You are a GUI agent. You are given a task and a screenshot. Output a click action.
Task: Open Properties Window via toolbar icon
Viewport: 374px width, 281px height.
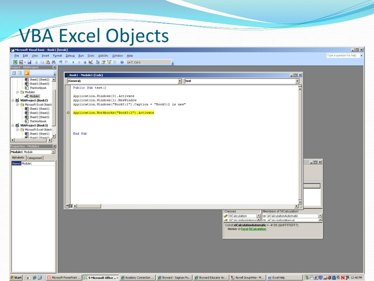pyautogui.click(x=103, y=62)
